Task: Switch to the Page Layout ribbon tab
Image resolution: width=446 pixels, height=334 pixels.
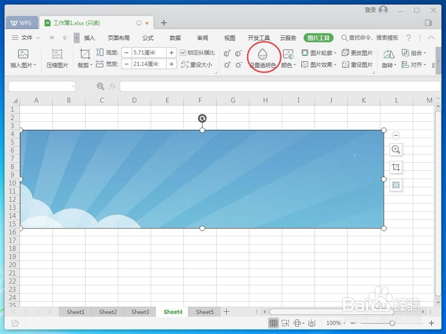Action: [x=118, y=38]
